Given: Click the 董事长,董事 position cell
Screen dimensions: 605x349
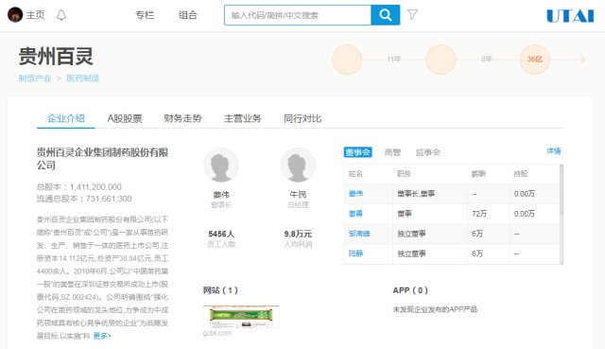Looking at the screenshot, I should (x=416, y=194).
